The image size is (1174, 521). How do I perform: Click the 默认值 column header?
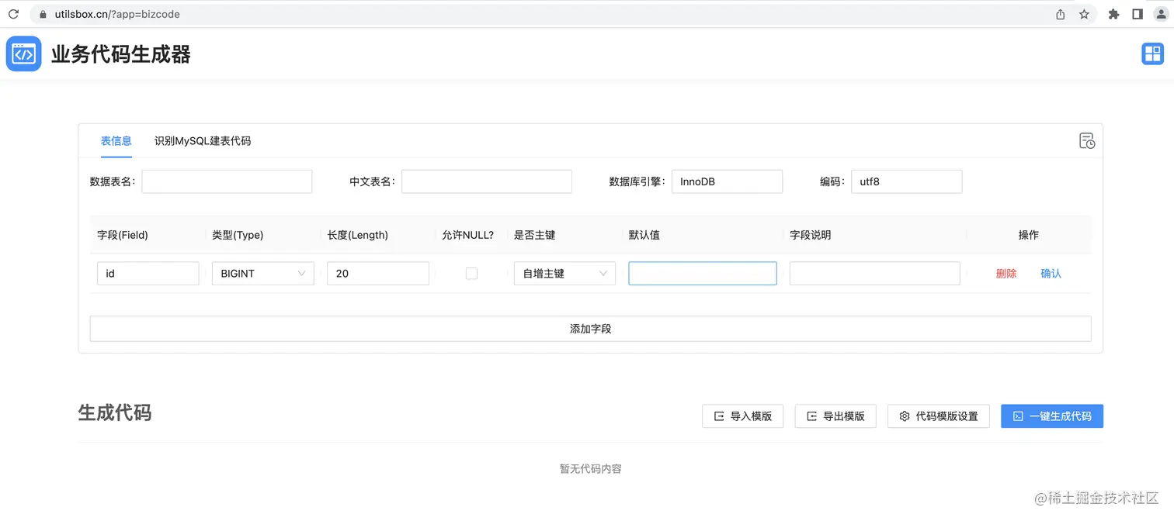(x=644, y=235)
